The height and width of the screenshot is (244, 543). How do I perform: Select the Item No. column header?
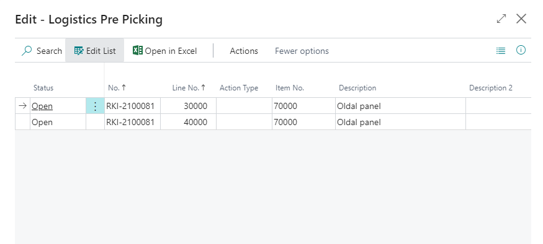(290, 88)
